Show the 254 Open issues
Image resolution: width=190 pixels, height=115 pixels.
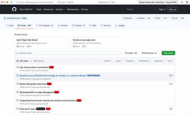(23, 61)
